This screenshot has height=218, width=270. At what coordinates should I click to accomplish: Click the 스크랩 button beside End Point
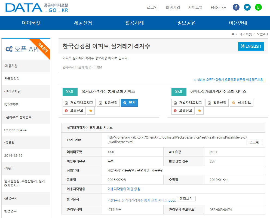tap(254, 142)
